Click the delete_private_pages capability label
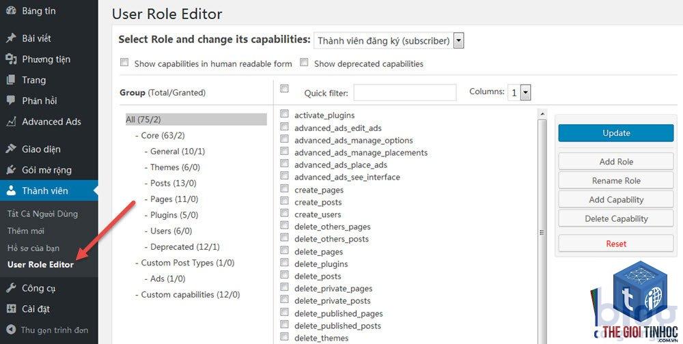 pyautogui.click(x=333, y=289)
